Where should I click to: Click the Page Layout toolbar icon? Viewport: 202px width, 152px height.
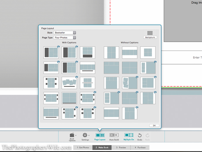(x=100, y=137)
